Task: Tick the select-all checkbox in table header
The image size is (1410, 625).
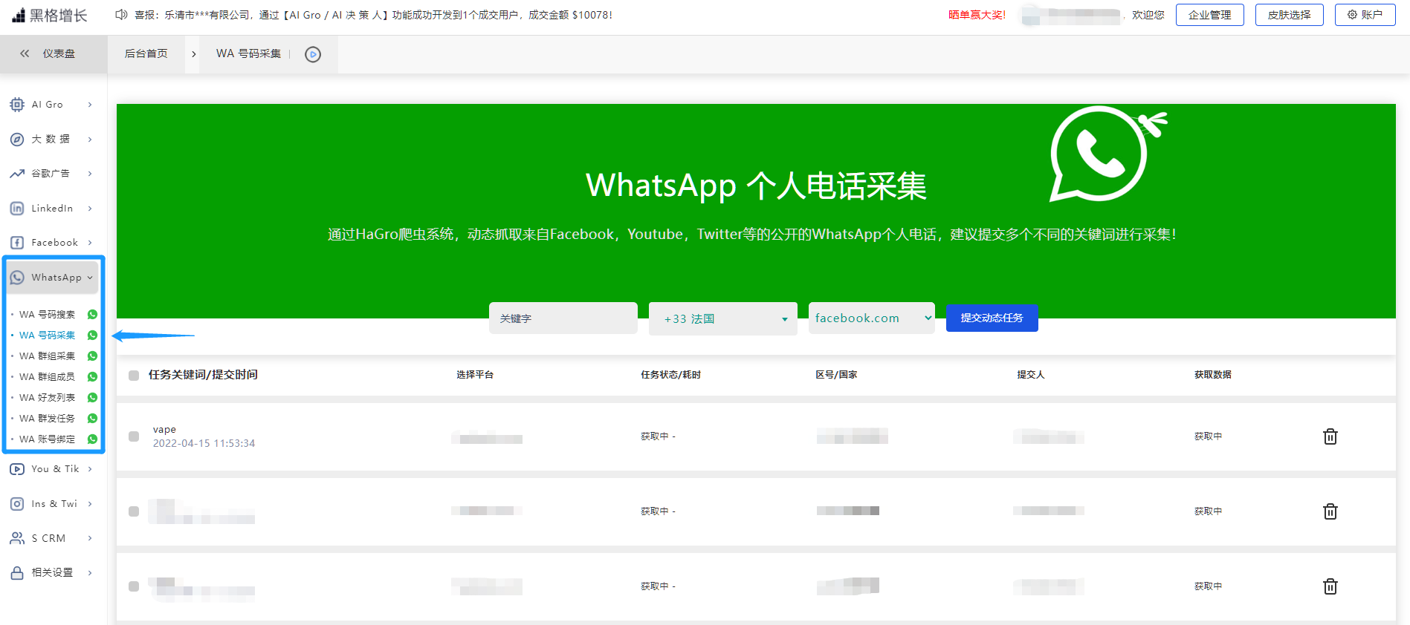Action: pyautogui.click(x=134, y=376)
